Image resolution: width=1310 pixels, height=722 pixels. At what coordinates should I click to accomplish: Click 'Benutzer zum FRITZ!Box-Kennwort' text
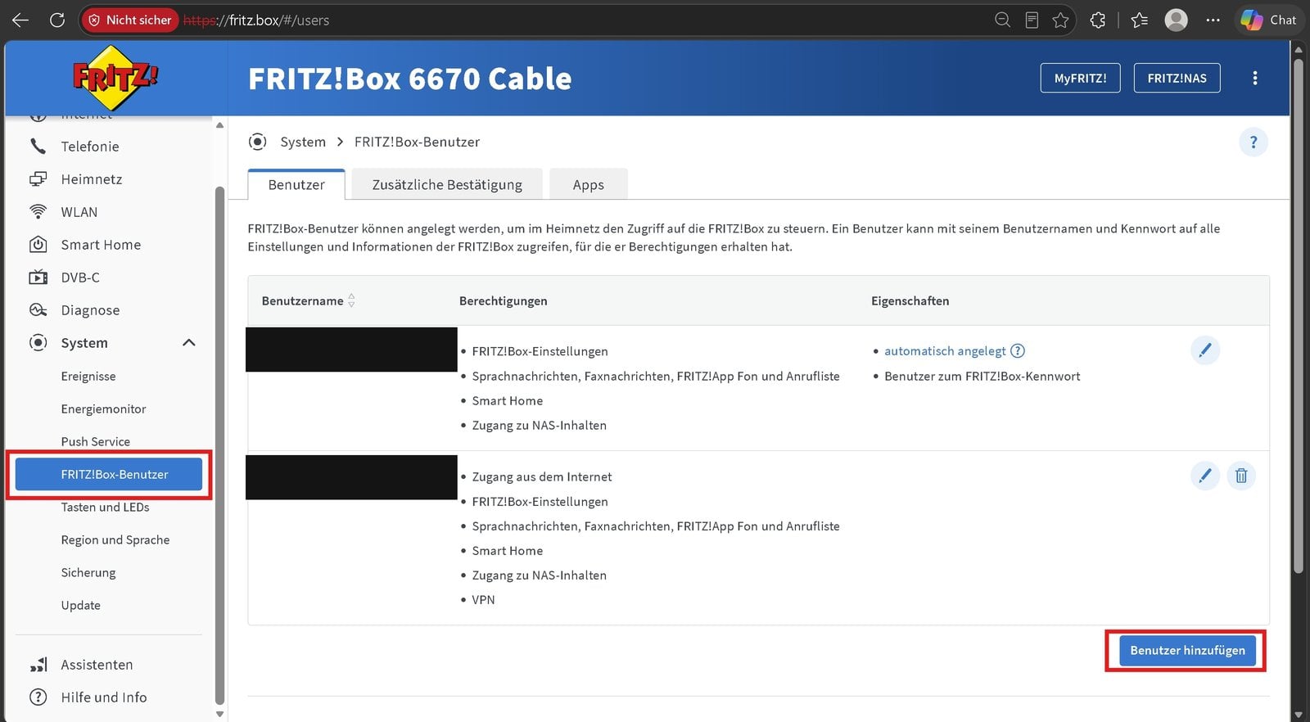coord(982,376)
